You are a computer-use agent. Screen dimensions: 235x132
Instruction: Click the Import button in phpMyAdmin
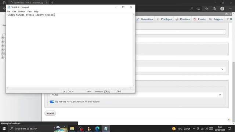50,113
